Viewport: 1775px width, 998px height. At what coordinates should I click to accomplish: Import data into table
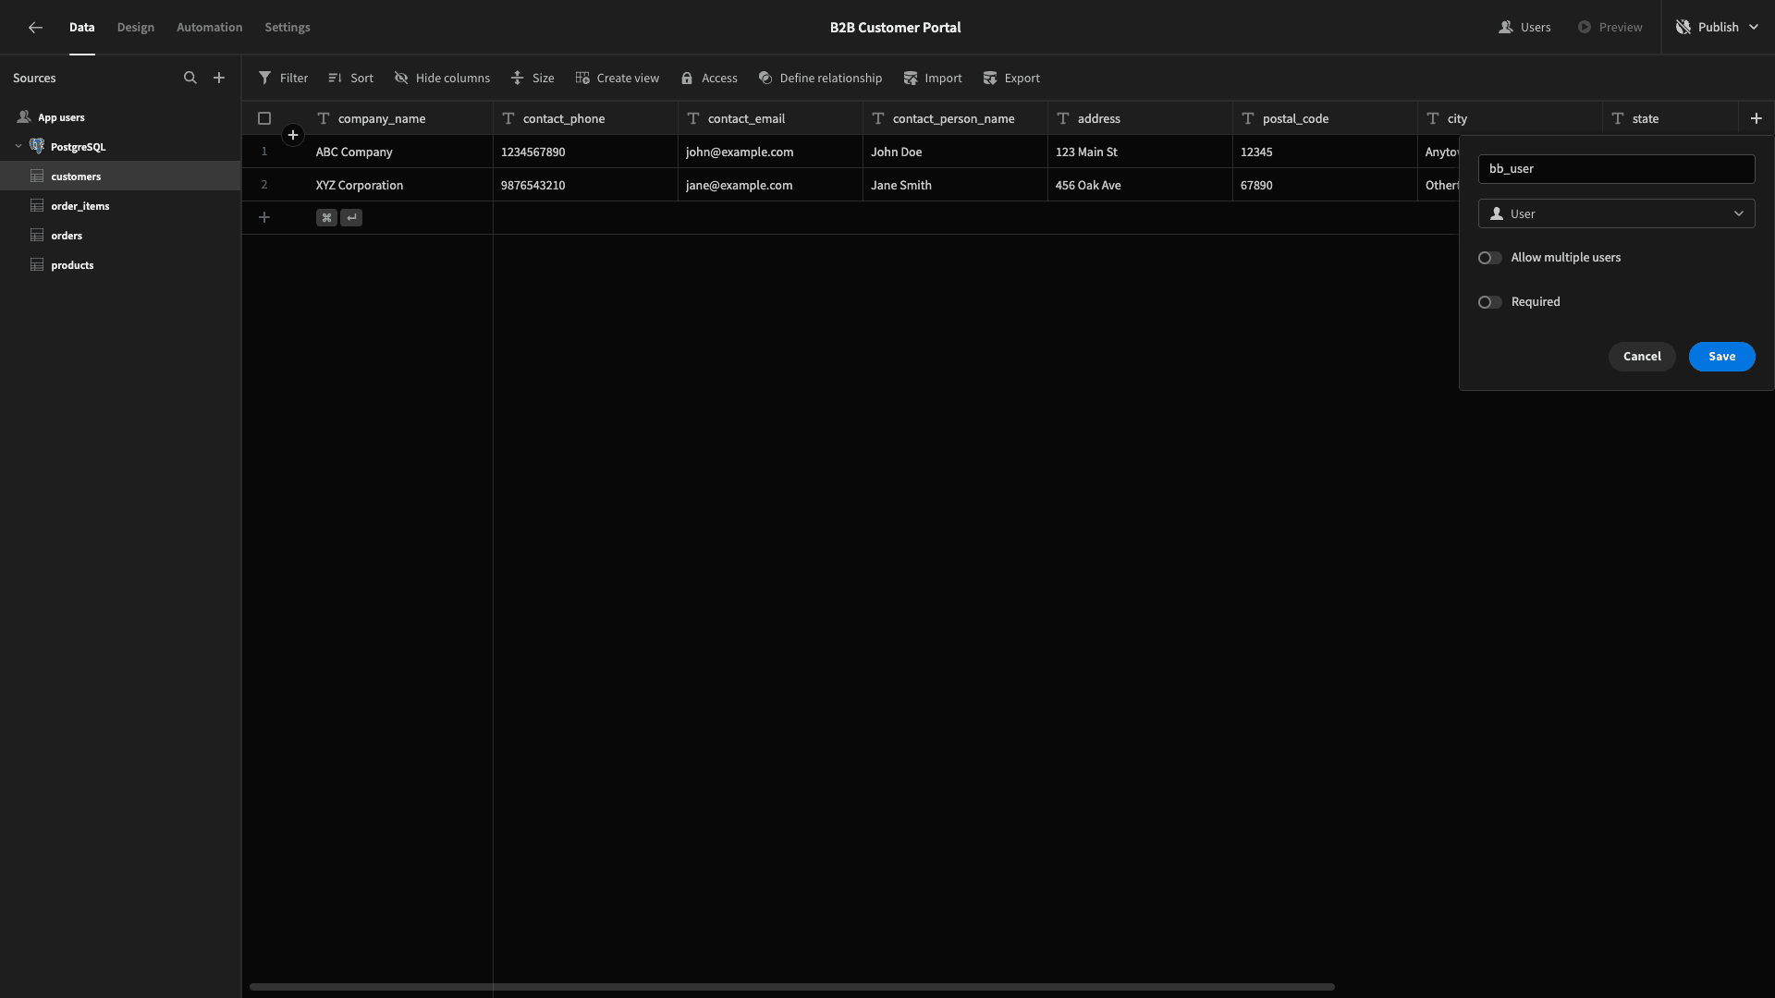click(x=932, y=78)
